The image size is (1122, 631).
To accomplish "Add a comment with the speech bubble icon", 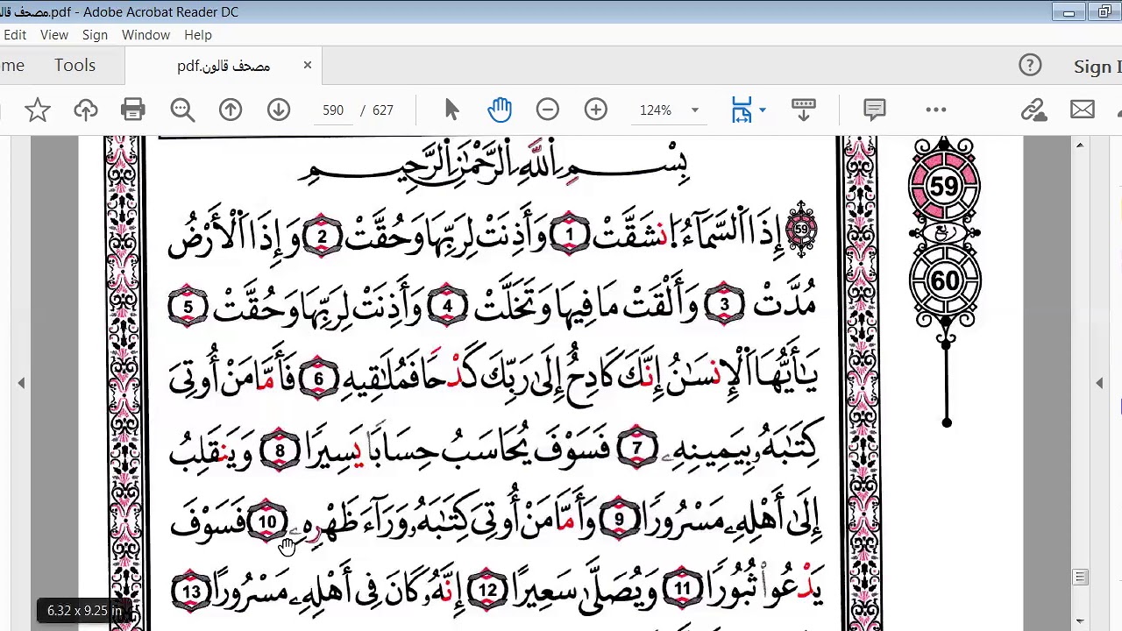I will point(874,110).
